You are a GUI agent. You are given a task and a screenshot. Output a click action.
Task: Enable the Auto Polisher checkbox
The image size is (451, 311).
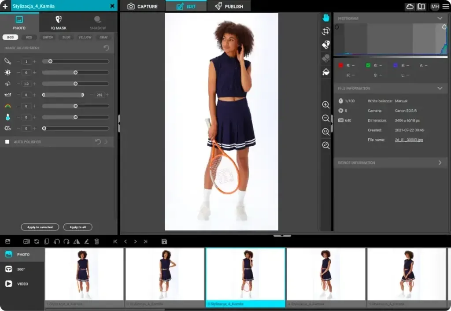pos(7,142)
